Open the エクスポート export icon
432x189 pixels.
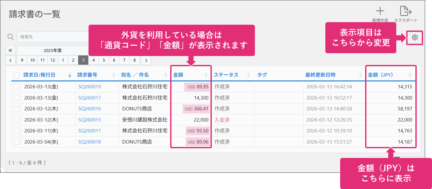[x=405, y=11]
